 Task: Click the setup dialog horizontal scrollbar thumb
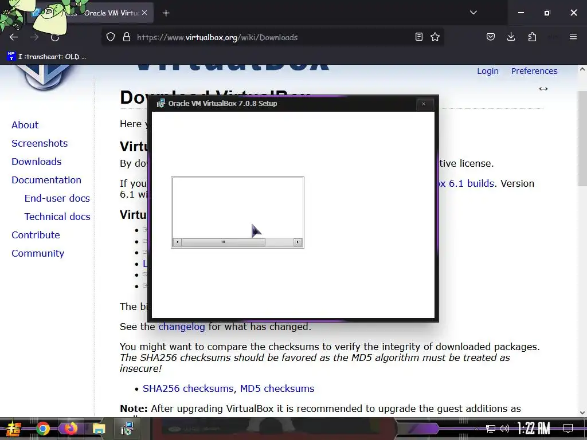(x=224, y=242)
